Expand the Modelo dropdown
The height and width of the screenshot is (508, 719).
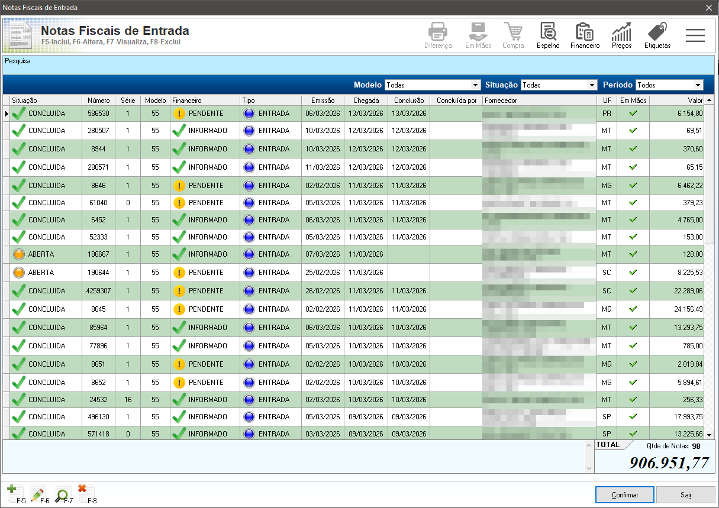(433, 85)
